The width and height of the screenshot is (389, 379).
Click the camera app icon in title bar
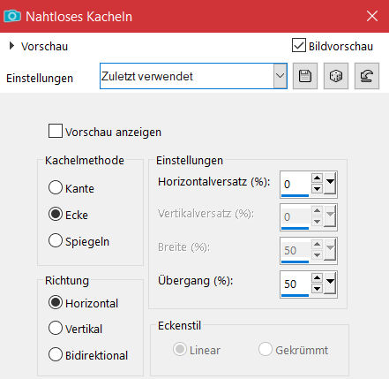click(x=12, y=16)
